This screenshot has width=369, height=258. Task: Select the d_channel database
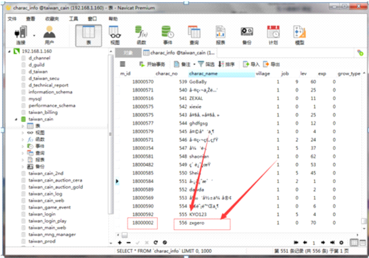click(39, 58)
